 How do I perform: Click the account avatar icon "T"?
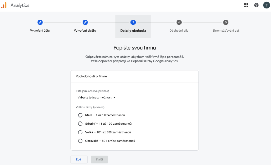click(266, 5)
